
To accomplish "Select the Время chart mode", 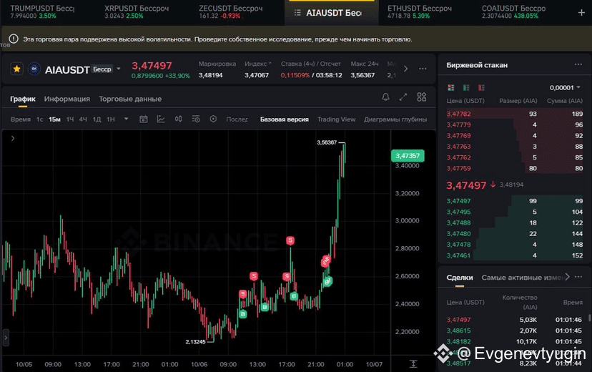I will 21,119.
